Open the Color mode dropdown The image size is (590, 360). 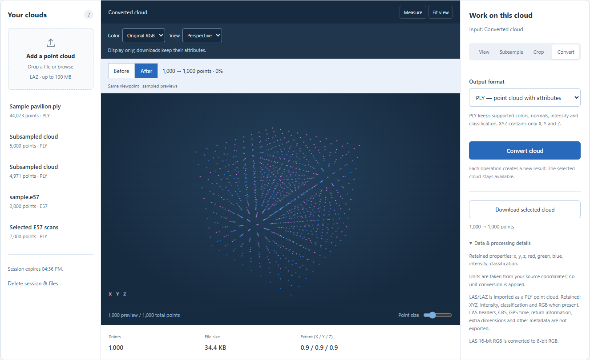(144, 36)
